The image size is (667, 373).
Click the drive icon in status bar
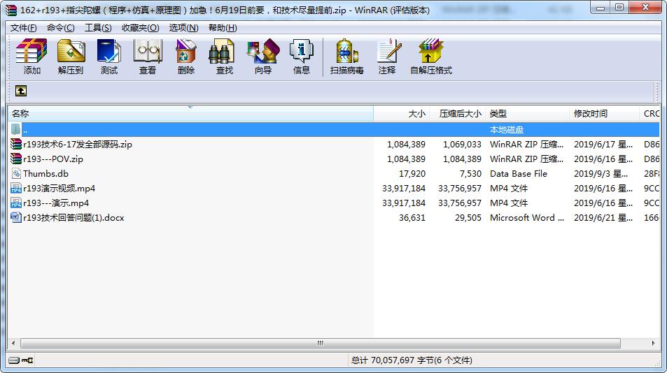pos(14,360)
